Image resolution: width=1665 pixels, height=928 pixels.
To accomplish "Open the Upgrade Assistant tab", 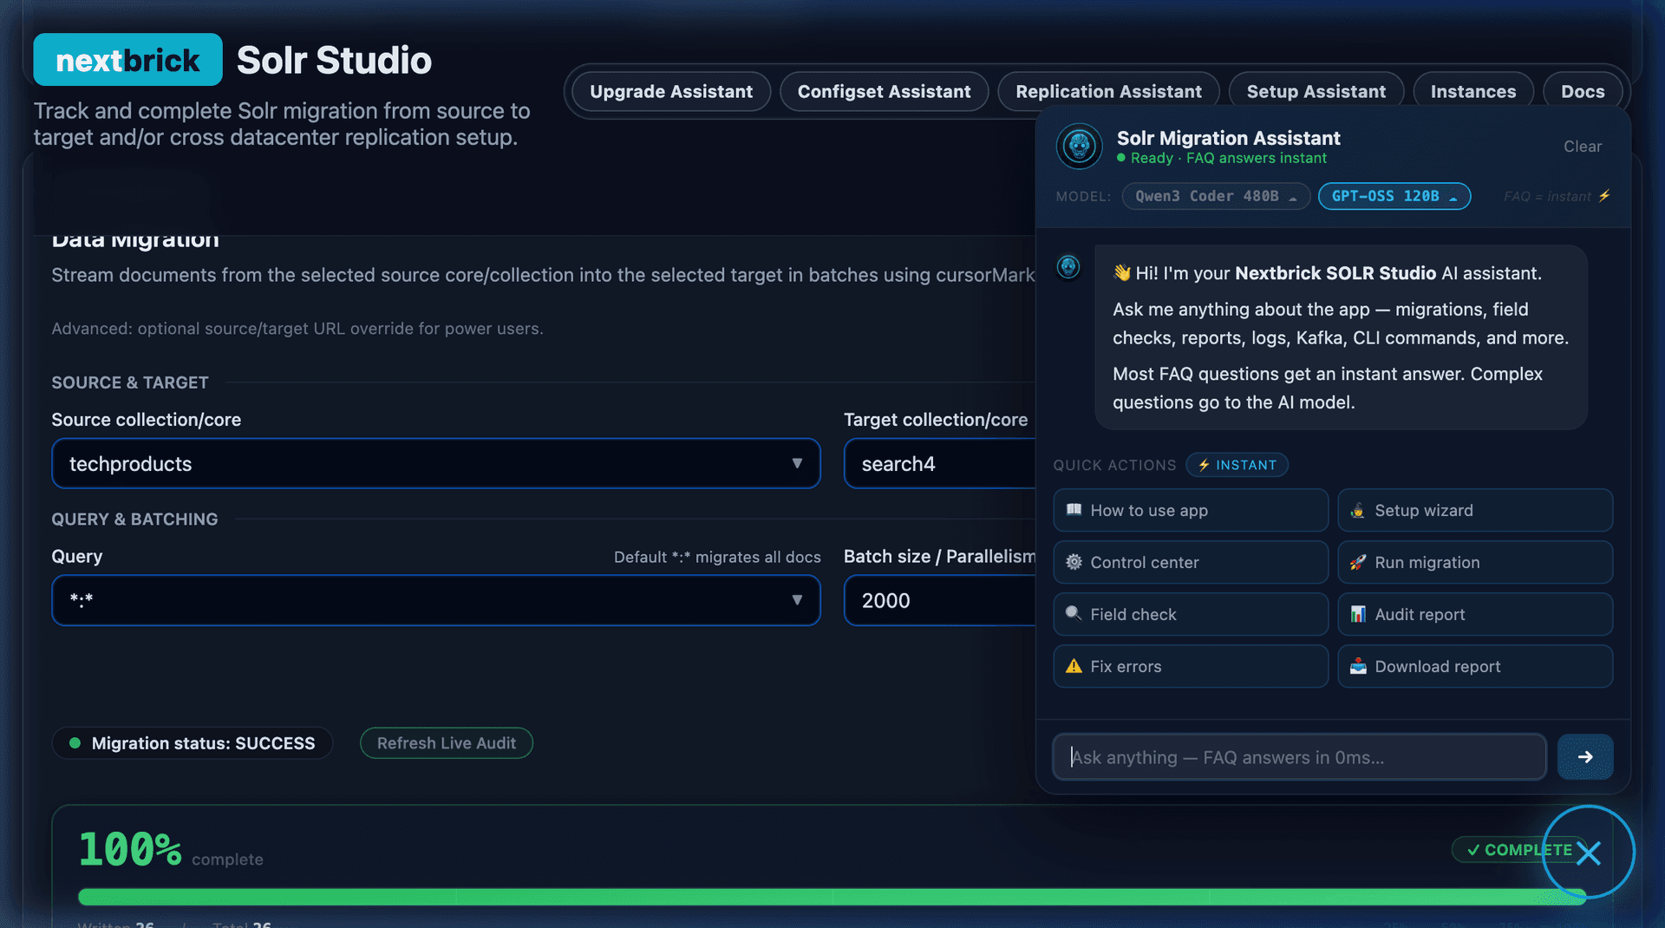I will (x=671, y=92).
